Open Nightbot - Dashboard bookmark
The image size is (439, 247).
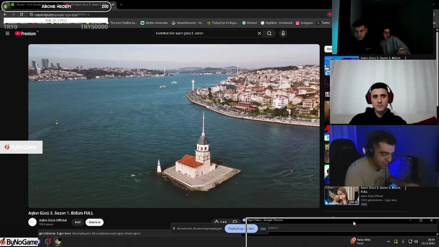click(276, 23)
